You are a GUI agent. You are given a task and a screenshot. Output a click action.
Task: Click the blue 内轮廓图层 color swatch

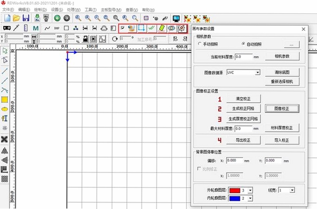pyautogui.click(x=235, y=198)
